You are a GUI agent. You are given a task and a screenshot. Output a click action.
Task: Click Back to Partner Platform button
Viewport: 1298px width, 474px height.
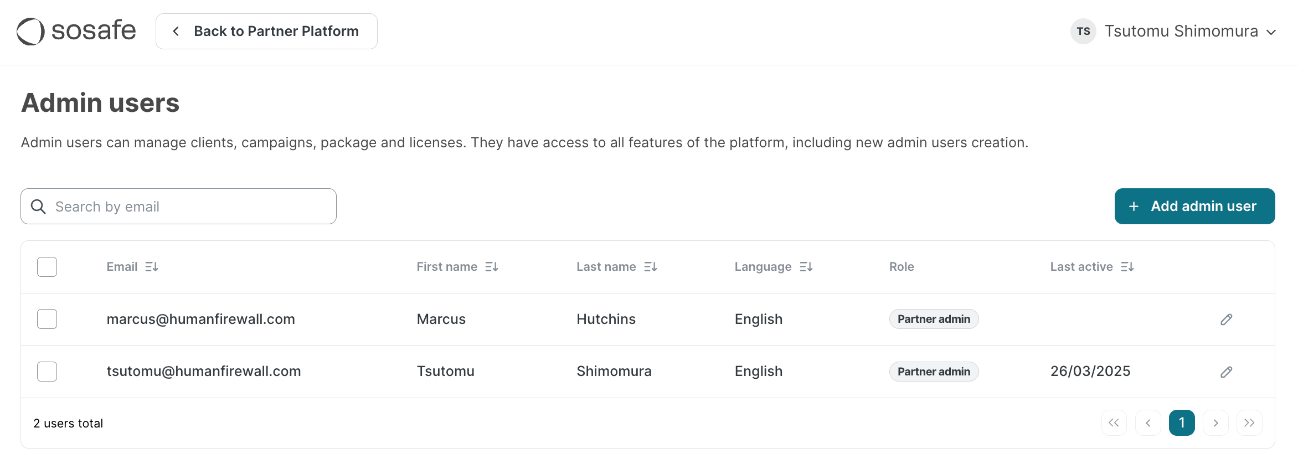click(x=266, y=32)
